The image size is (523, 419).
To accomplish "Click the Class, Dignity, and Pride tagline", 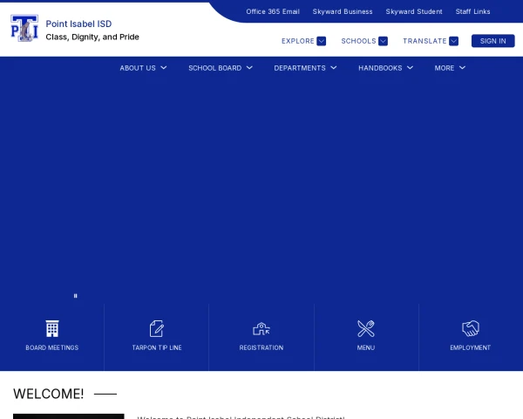I will point(92,37).
